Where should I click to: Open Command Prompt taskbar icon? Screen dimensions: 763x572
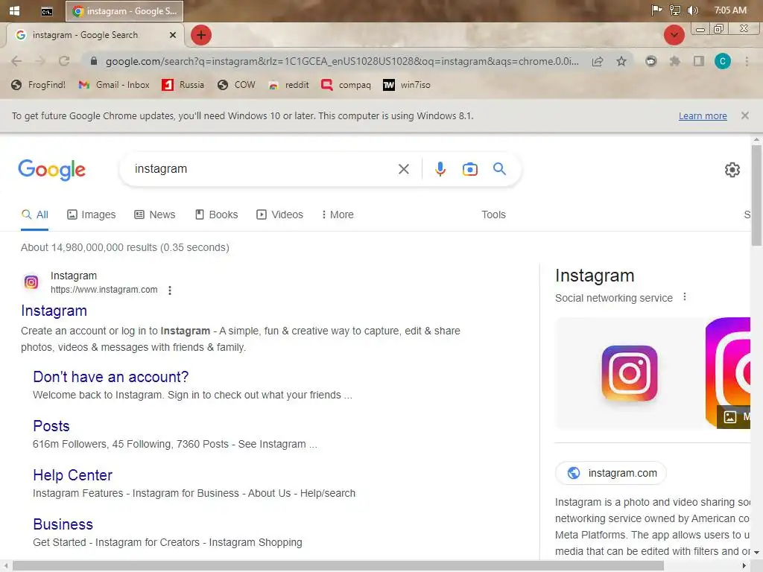click(x=47, y=11)
